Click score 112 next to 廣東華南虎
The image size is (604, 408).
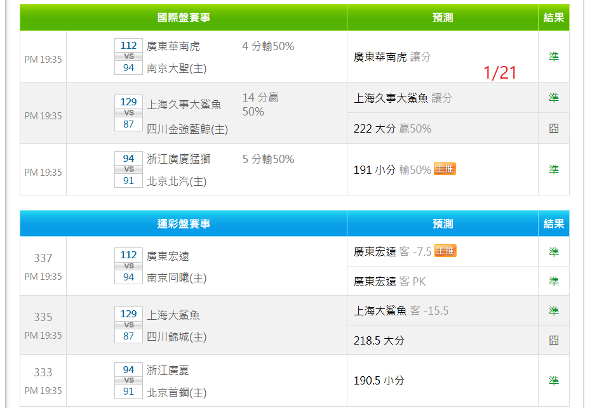click(x=129, y=46)
